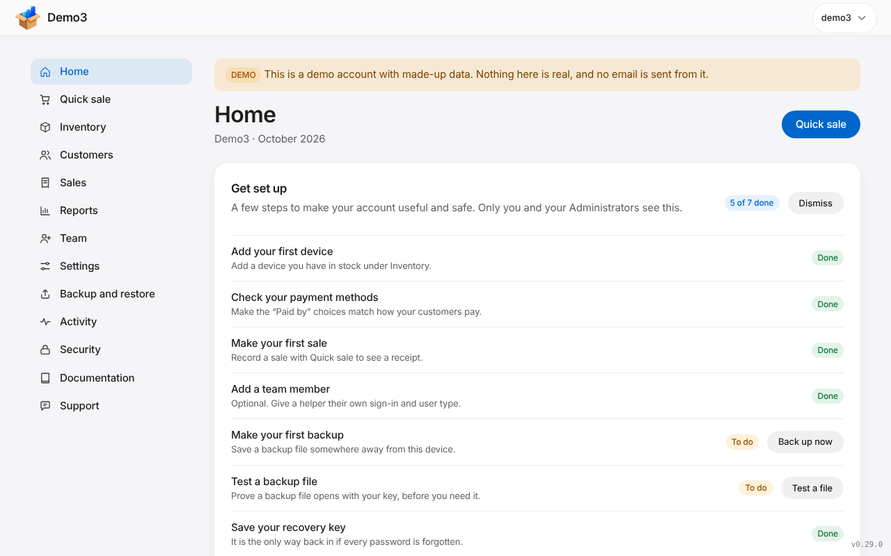Go to Customers in the sidebar

pyautogui.click(x=111, y=155)
